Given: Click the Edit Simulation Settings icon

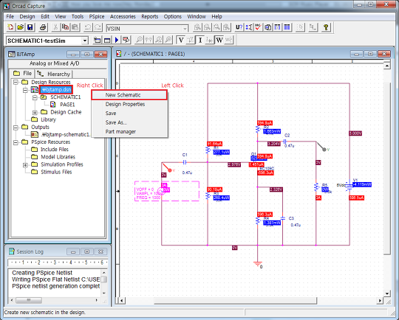Looking at the screenshot, I should pos(107,40).
